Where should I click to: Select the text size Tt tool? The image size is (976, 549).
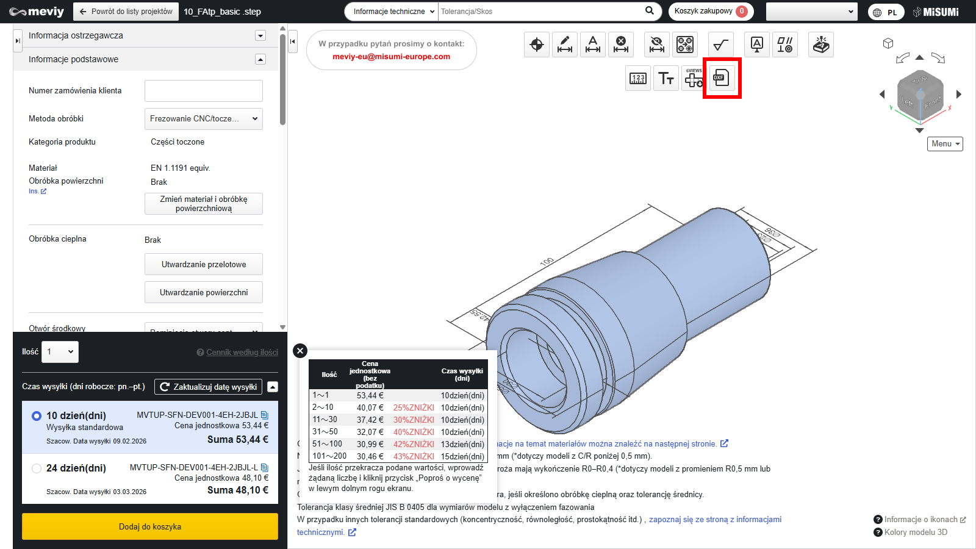click(666, 78)
